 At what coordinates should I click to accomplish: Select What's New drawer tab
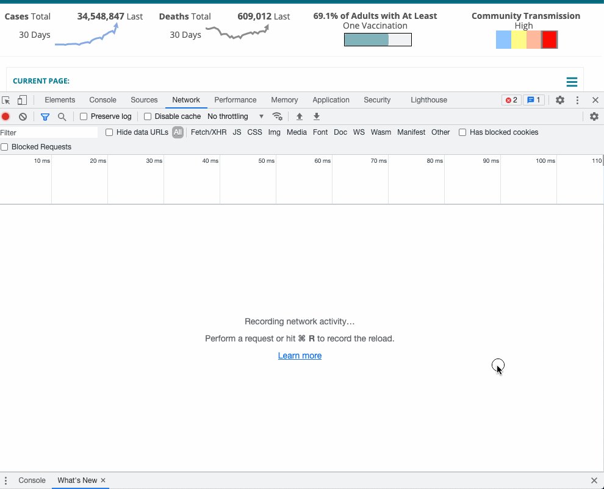tap(77, 480)
